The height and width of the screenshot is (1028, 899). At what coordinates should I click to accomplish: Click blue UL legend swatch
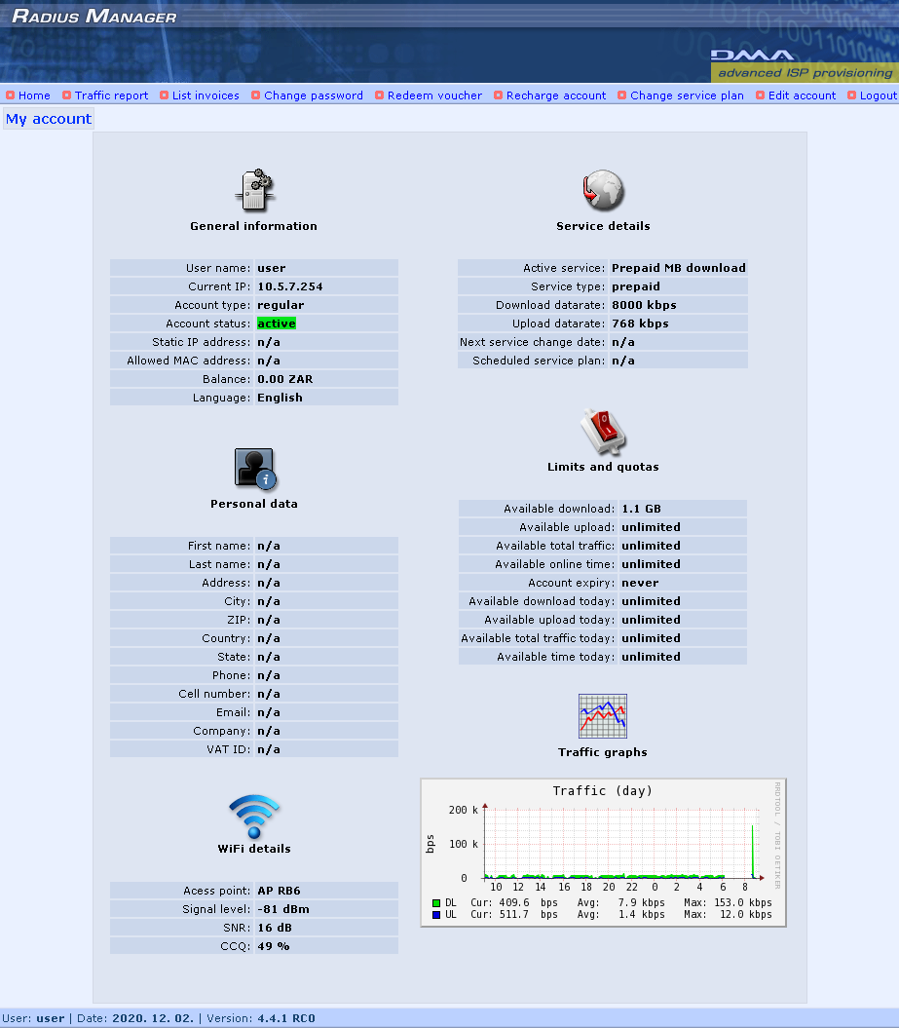coord(436,915)
